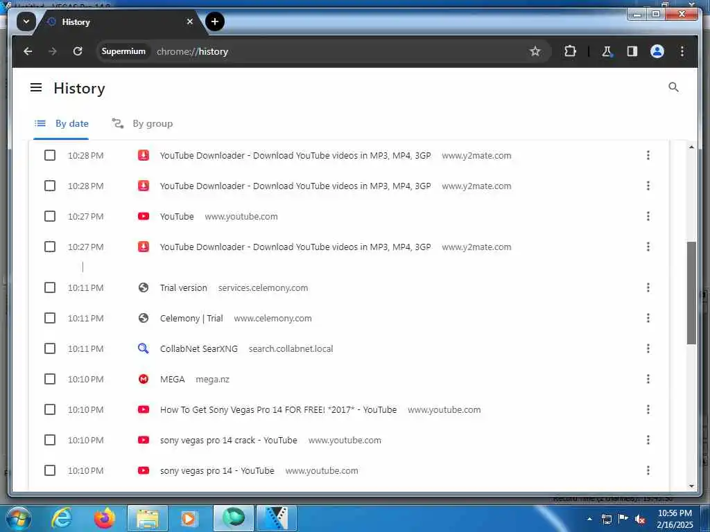Launch Firefox from taskbar
Image resolution: width=710 pixels, height=532 pixels.
click(x=104, y=518)
